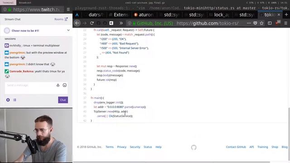Go back using the Firefox back arrow
290x163 pixels.
pyautogui.click(x=77, y=23)
